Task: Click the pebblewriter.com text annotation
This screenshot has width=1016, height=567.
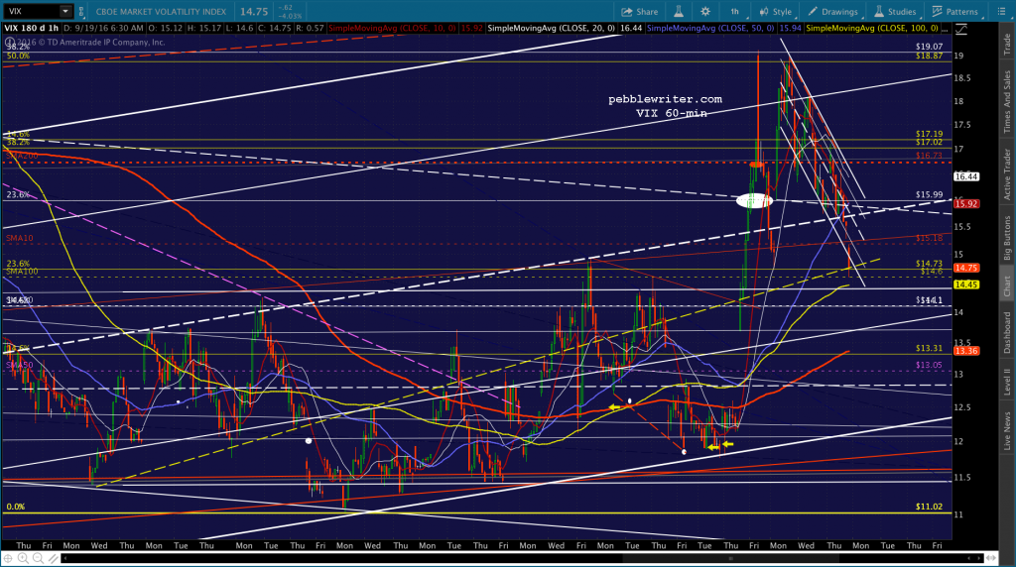Action: pyautogui.click(x=665, y=99)
